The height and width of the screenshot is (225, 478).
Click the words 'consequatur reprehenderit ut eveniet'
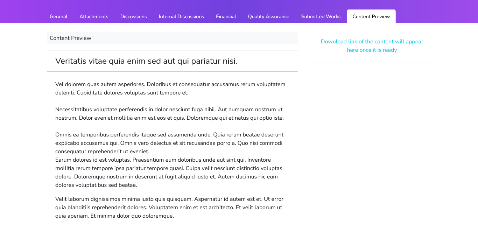pyautogui.click(x=102, y=152)
